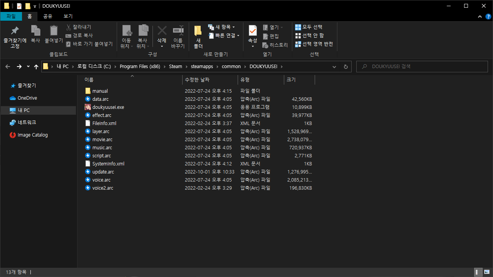The width and height of the screenshot is (493, 277).
Task: Select the FileInfo.xml document icon
Action: 88,123
